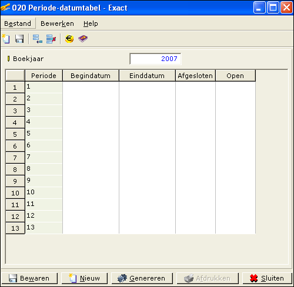294x287 pixels.
Task: Select row header 1 in the table
Action: point(15,87)
